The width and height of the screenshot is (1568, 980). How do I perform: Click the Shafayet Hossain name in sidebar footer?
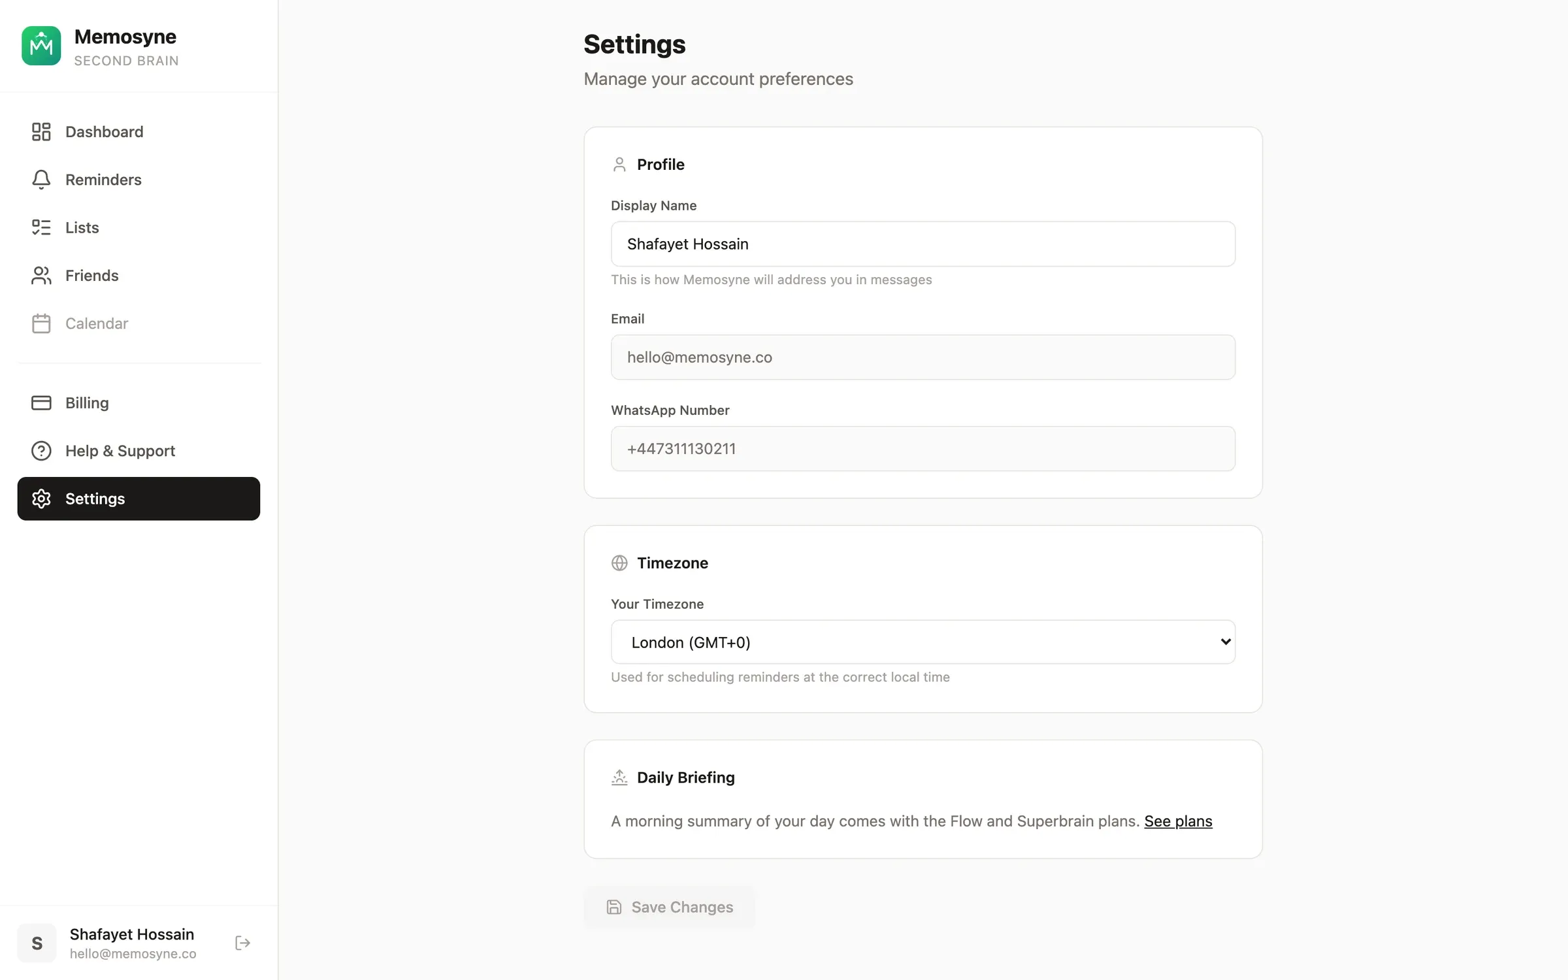tap(132, 934)
